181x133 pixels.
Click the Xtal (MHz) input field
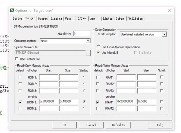[x=82, y=34]
